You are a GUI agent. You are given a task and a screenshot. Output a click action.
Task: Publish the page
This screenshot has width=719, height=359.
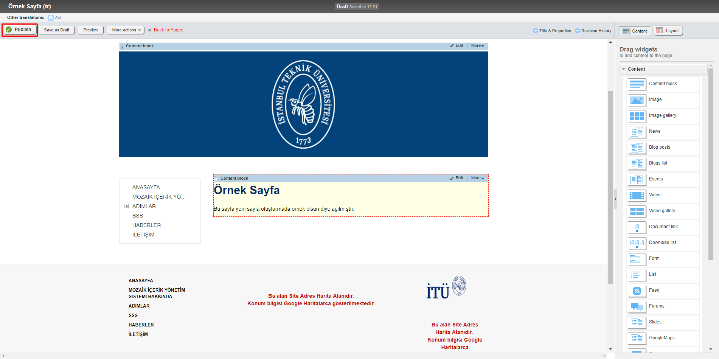(19, 30)
